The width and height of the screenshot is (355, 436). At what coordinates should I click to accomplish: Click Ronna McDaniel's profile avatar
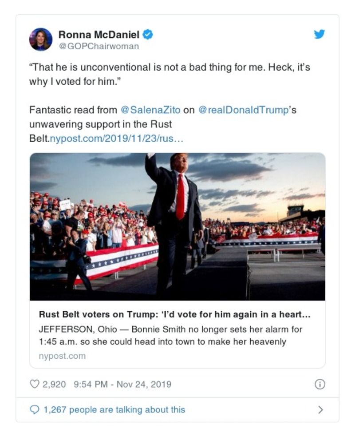pos(41,40)
